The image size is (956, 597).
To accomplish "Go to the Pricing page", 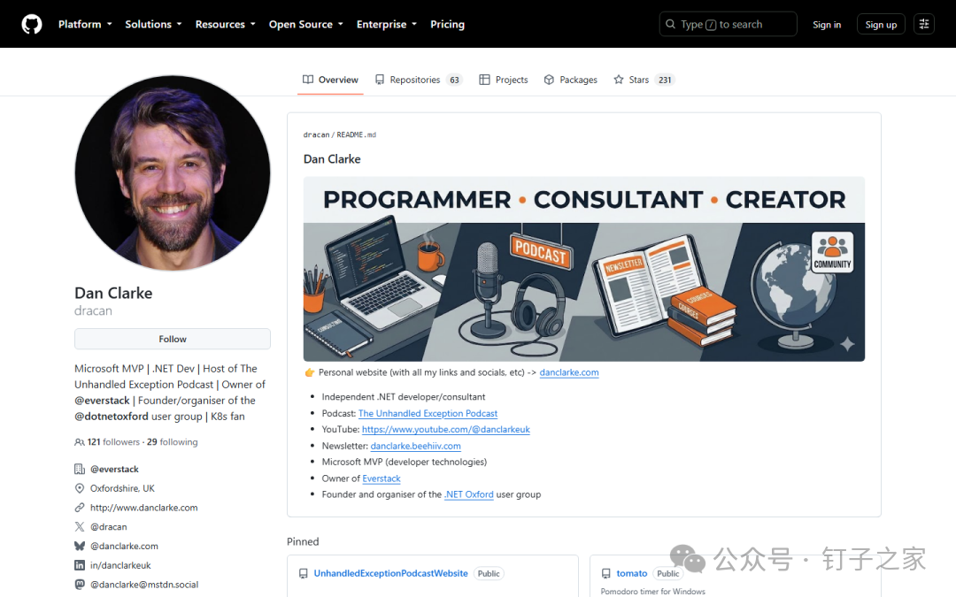I will [447, 25].
